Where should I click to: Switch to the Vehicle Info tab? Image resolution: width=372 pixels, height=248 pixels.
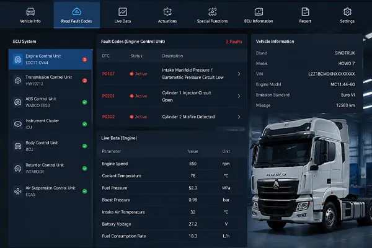(30, 15)
